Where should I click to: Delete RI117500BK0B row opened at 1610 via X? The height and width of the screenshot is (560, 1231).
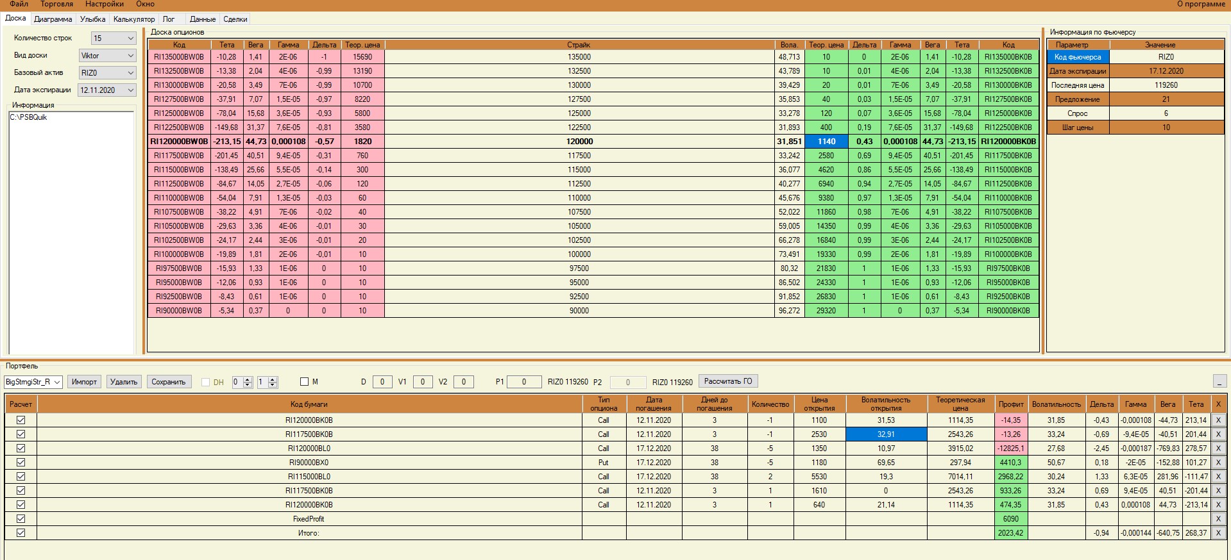[x=1218, y=491]
